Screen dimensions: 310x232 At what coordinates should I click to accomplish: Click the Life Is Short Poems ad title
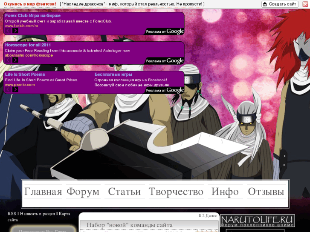click(25, 74)
